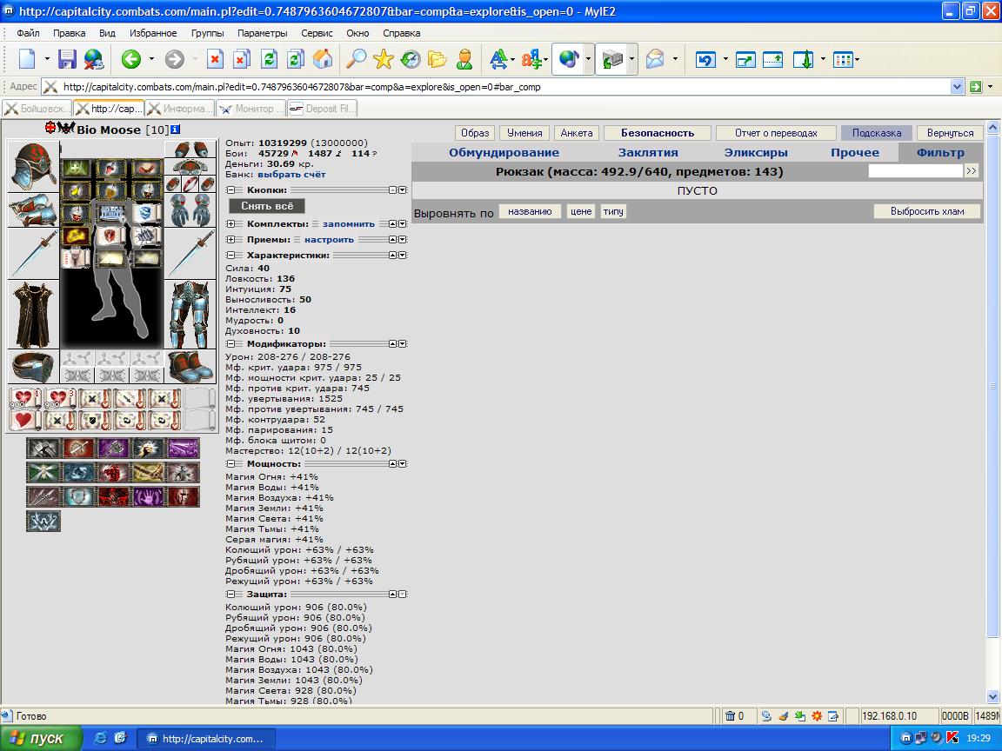Click the equipped helmet item slot

tap(33, 166)
